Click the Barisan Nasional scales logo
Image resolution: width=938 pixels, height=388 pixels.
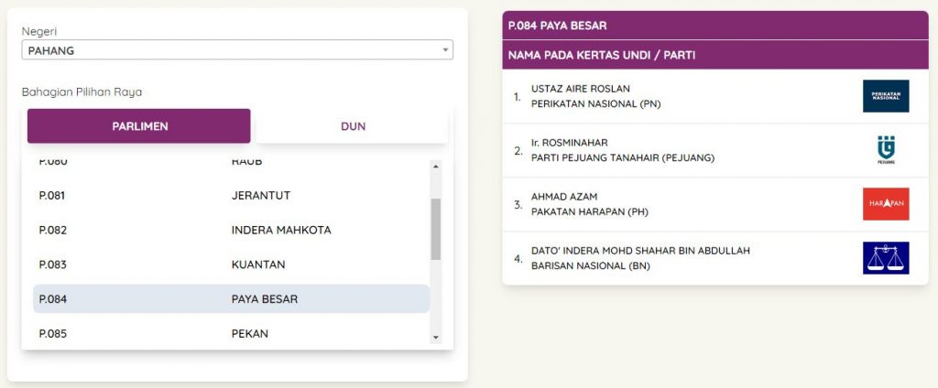[x=886, y=258]
